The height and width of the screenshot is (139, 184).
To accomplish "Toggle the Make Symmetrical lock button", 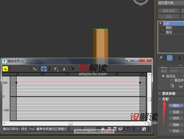I will (x=5, y=69).
